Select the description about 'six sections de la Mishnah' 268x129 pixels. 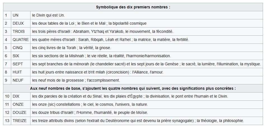(x=101, y=56)
